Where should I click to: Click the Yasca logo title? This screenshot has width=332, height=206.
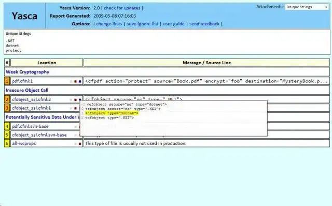pos(24,16)
